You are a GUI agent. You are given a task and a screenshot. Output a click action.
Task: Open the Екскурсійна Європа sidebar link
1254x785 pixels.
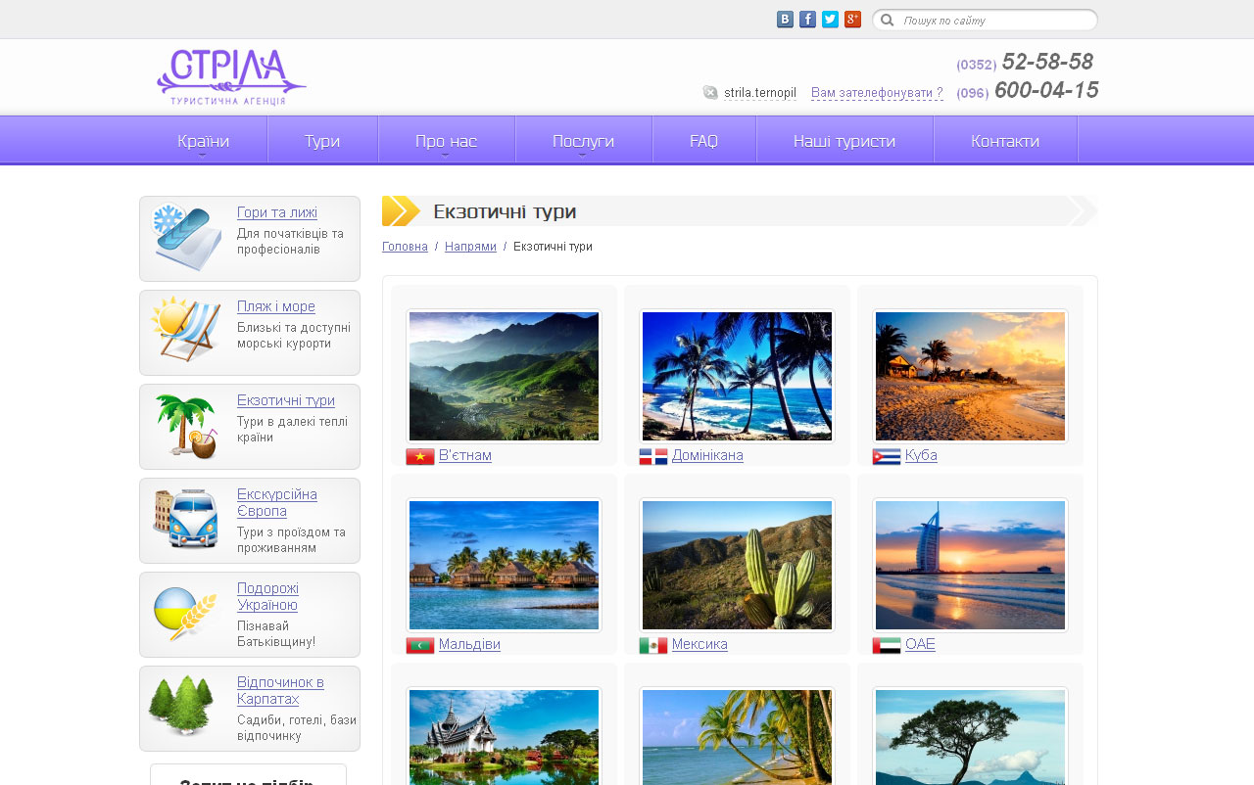[277, 502]
